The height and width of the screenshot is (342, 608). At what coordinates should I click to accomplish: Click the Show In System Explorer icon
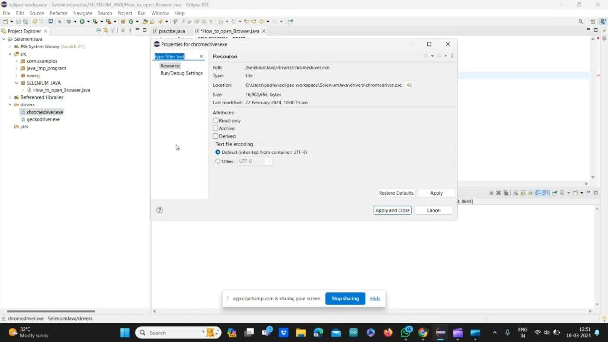tap(409, 85)
